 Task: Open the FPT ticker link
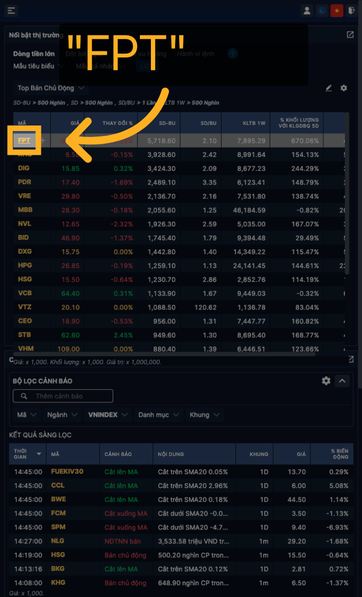(24, 140)
